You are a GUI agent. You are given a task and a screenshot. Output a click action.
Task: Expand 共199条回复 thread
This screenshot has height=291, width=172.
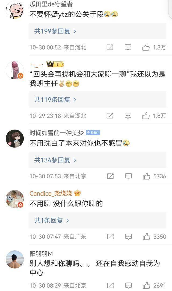pyautogui.click(x=55, y=31)
